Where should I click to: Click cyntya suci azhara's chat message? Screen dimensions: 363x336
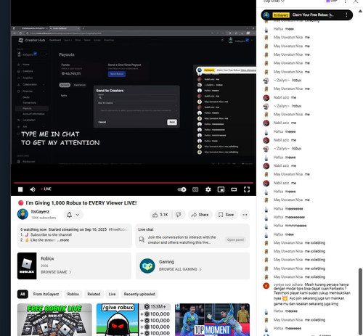(311, 294)
